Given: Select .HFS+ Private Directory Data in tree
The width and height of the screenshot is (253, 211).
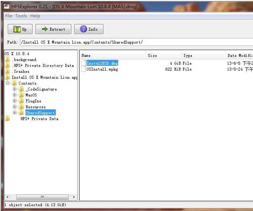Looking at the screenshot, I should [43, 65].
